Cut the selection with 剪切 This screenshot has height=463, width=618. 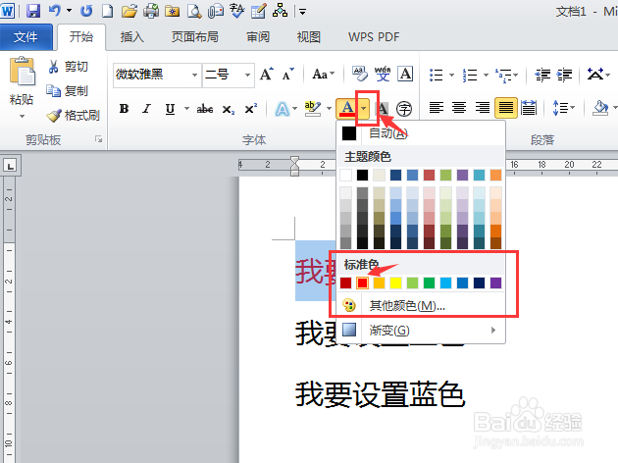click(x=68, y=66)
